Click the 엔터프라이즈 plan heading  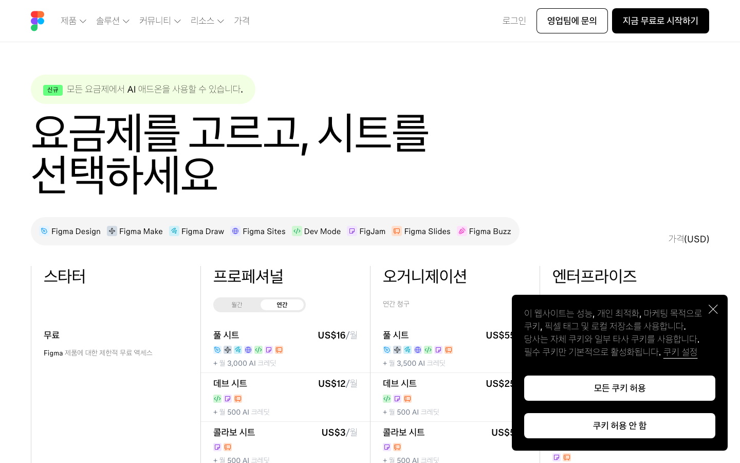[594, 276]
